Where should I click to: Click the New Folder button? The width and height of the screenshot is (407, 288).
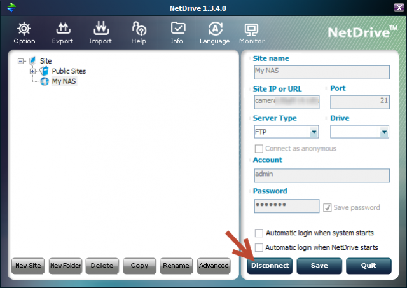66,266
